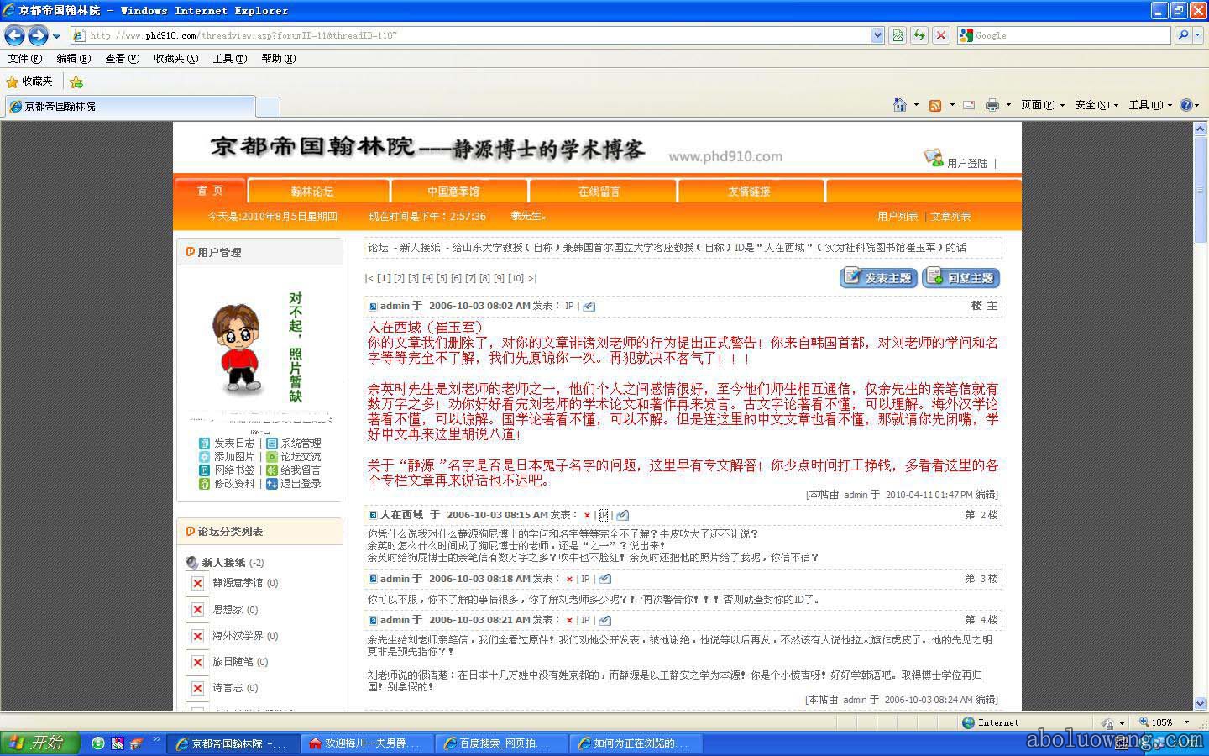This screenshot has height=756, width=1209.
Task: Go to page [10] of thread
Action: coord(516,278)
